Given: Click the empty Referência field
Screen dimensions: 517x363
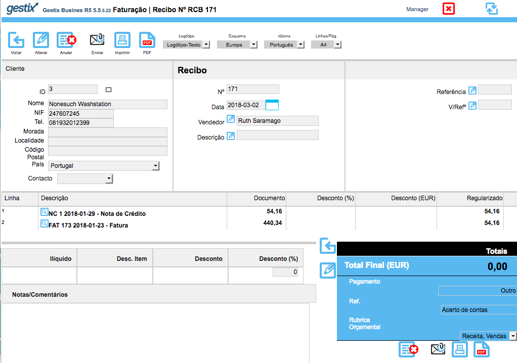Looking at the screenshot, I should tap(495, 89).
